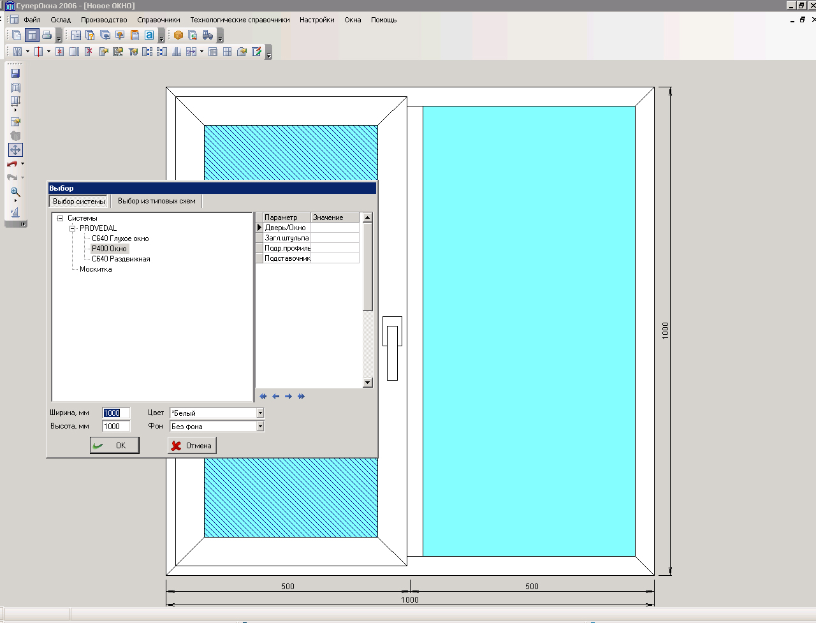This screenshot has width=816, height=623.
Task: Select the four-arrow move tool
Action: click(x=15, y=150)
